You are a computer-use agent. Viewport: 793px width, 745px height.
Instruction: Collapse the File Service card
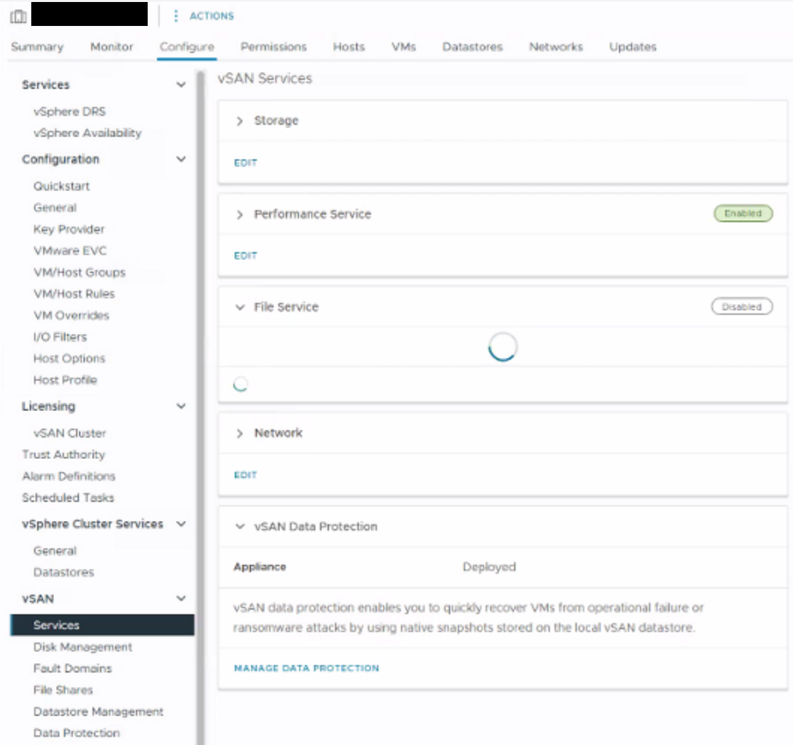[239, 307]
